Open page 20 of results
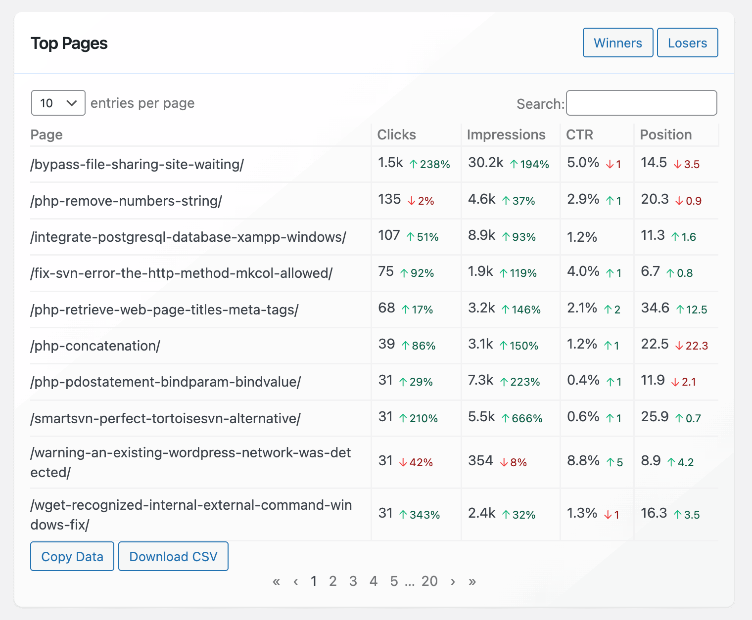Viewport: 752px width, 620px height. point(429,581)
